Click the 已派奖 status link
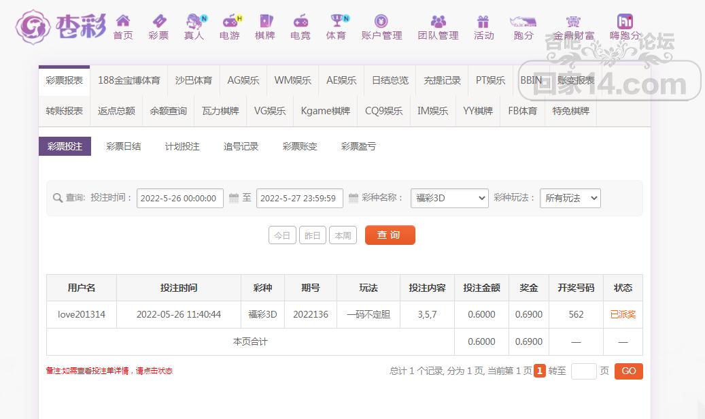Viewport: 705px width, 419px height. click(623, 314)
